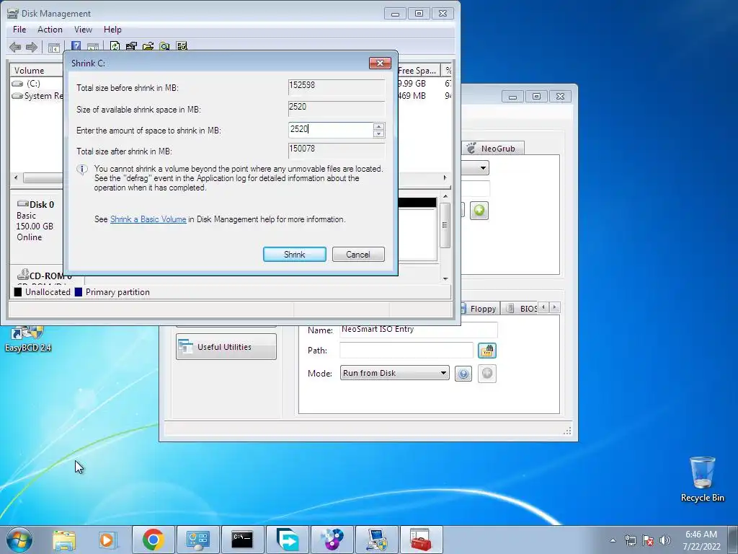Open the Control Panel taskbar icon

pyautogui.click(x=197, y=540)
